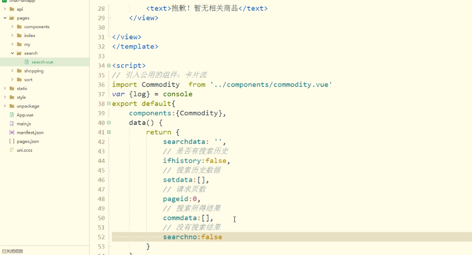Click the sort folder icon
This screenshot has width=472, height=255.
point(19,80)
